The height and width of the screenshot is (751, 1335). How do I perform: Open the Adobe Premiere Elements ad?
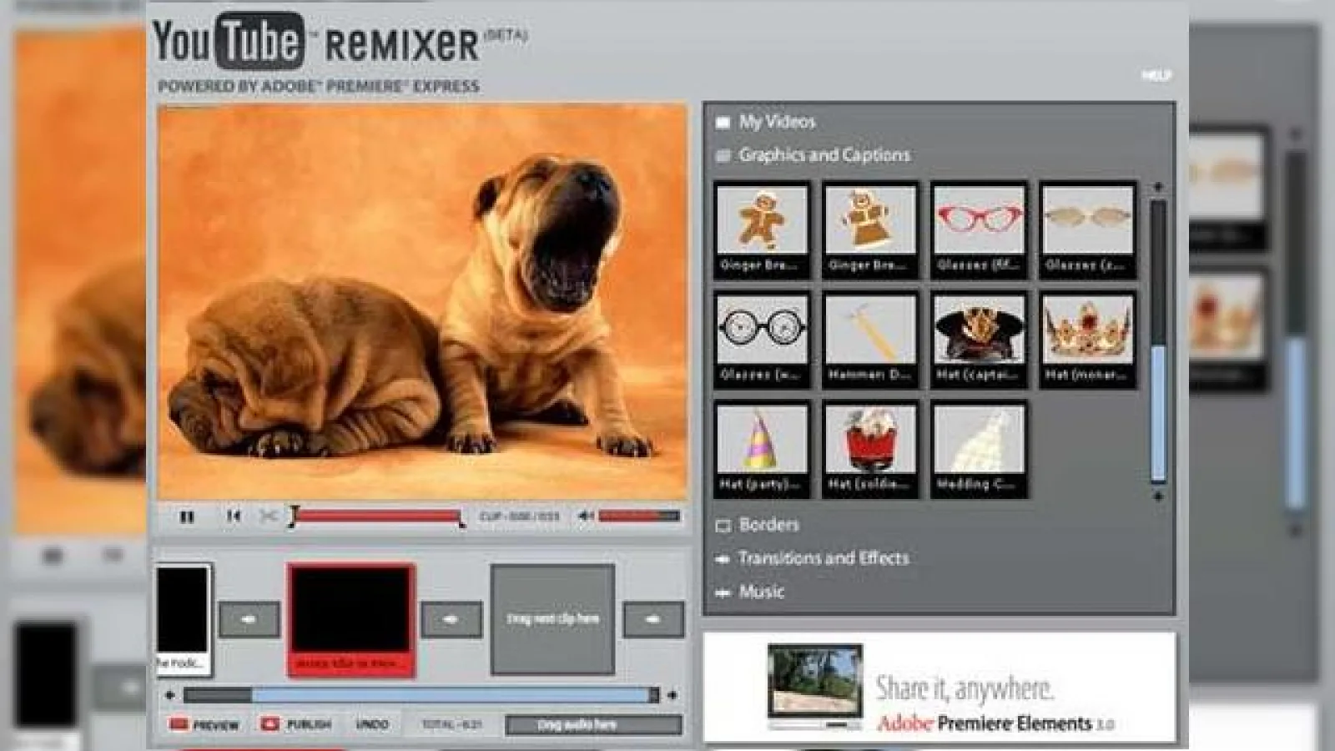(940, 687)
